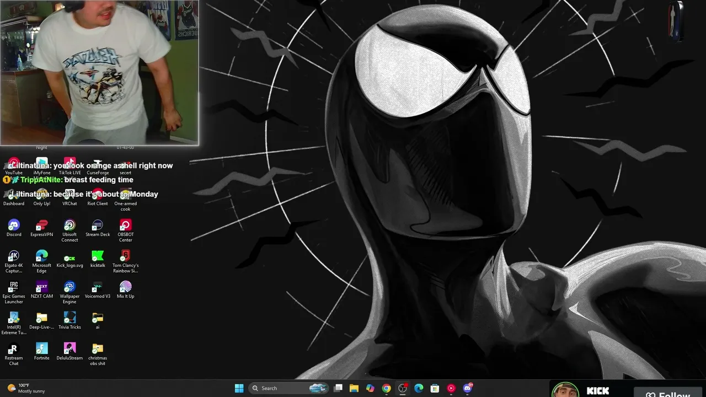Select the ai folder on desktop
The image size is (706, 397).
[x=98, y=320]
